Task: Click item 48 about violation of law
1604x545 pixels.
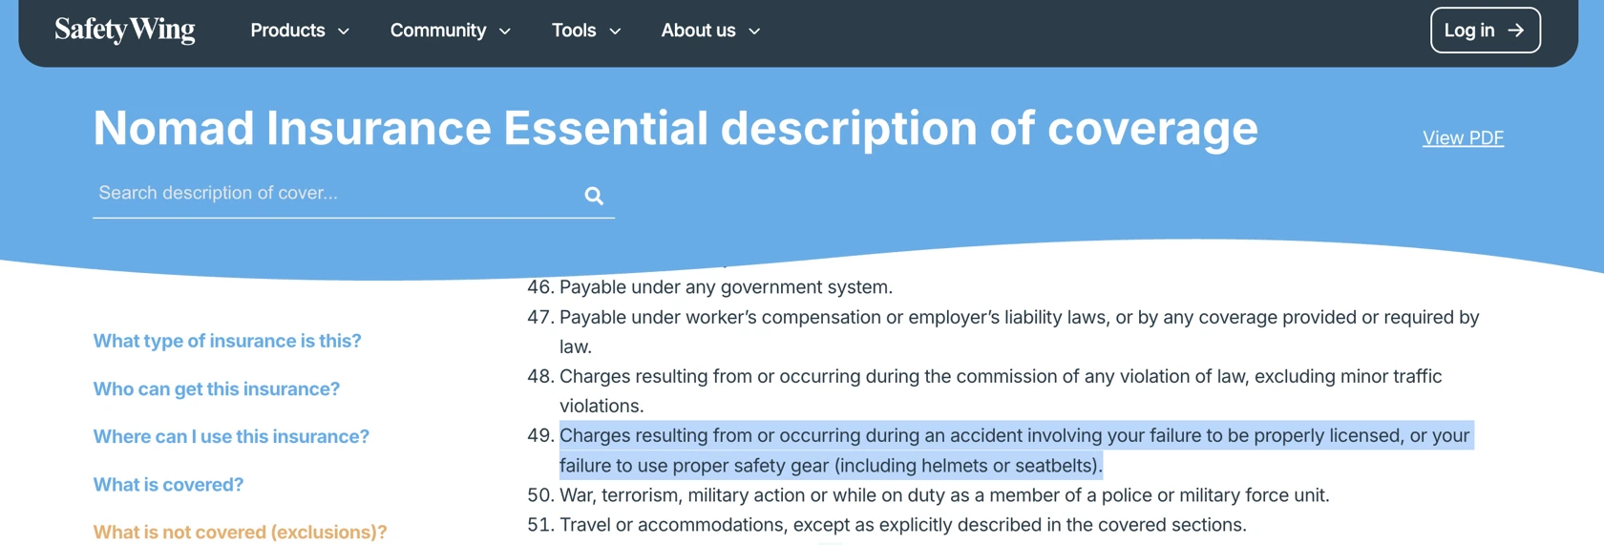Action: pyautogui.click(x=984, y=390)
